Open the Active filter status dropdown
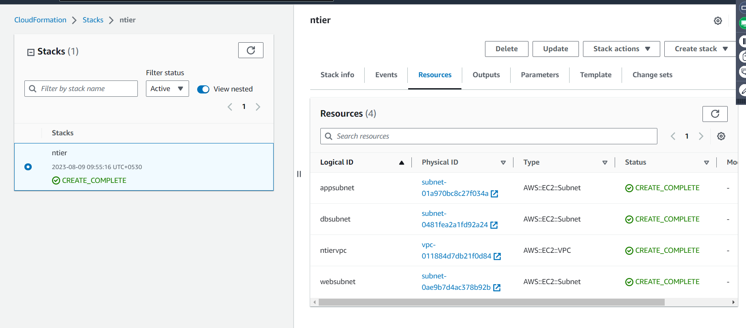The height and width of the screenshot is (328, 746). (x=167, y=89)
